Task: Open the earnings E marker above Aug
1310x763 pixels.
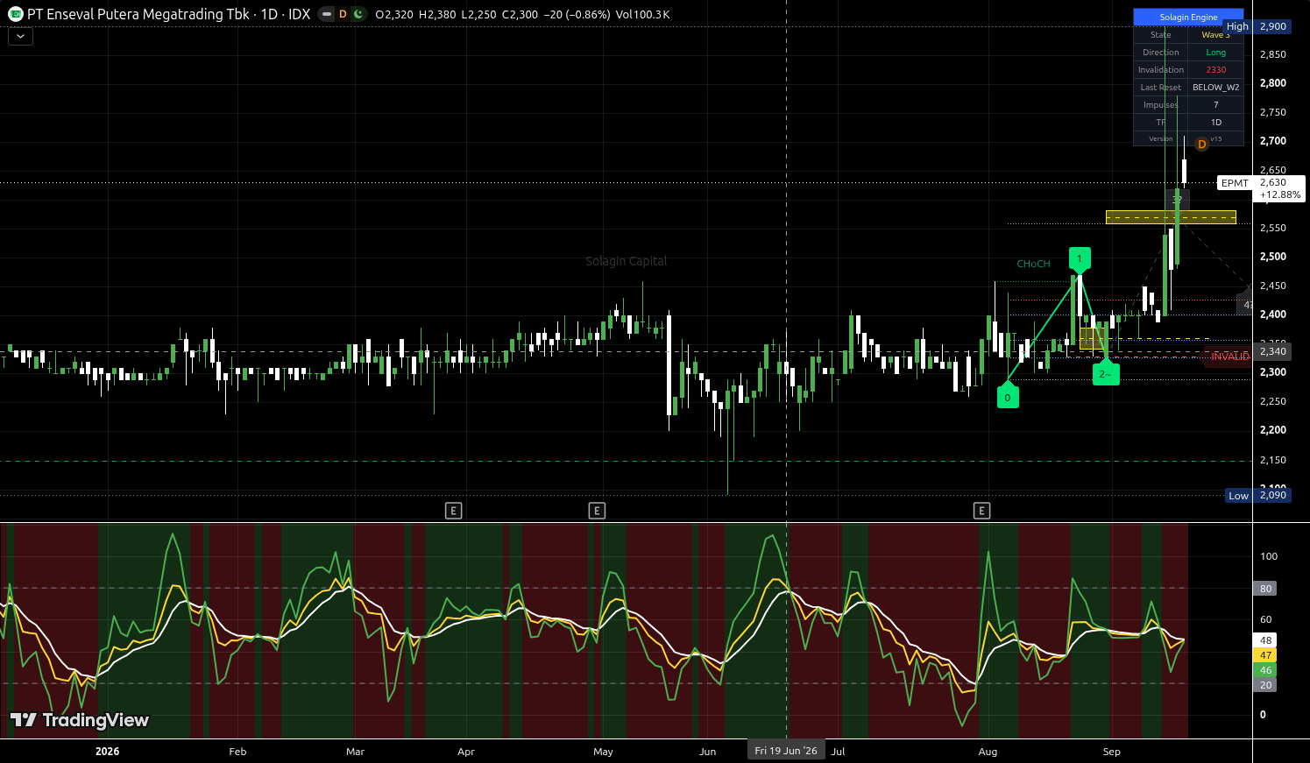Action: [981, 511]
